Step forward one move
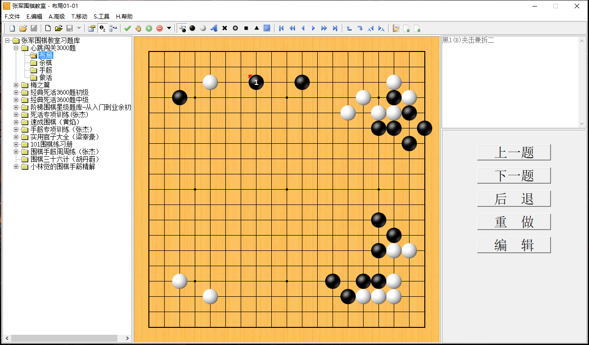The width and height of the screenshot is (589, 345). (x=314, y=28)
